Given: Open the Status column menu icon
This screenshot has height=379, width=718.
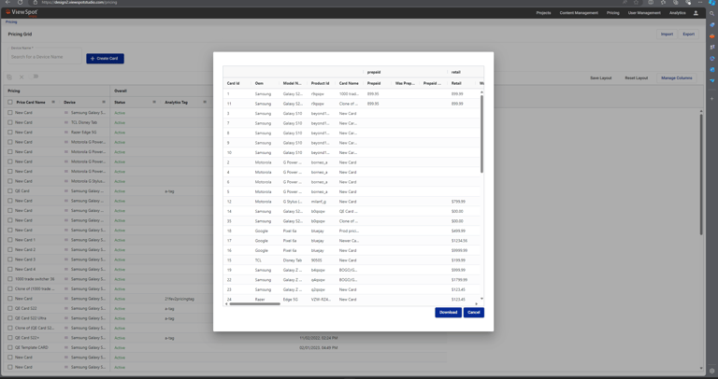Looking at the screenshot, I should tap(154, 102).
